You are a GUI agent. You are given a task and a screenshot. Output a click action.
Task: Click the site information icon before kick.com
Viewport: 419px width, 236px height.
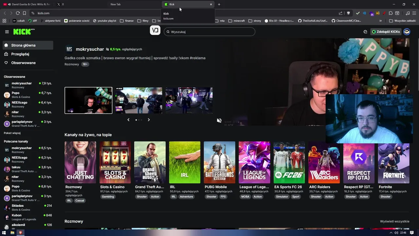tap(33, 13)
